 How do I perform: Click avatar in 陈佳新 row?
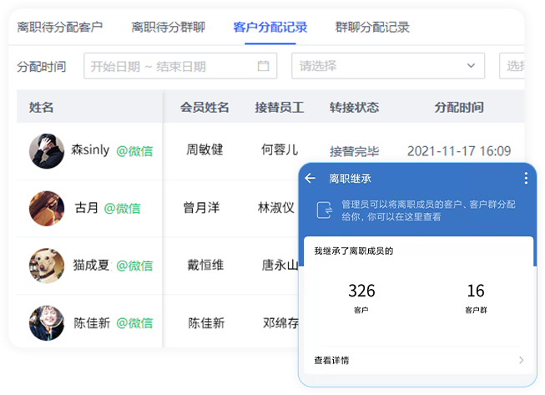[47, 323]
